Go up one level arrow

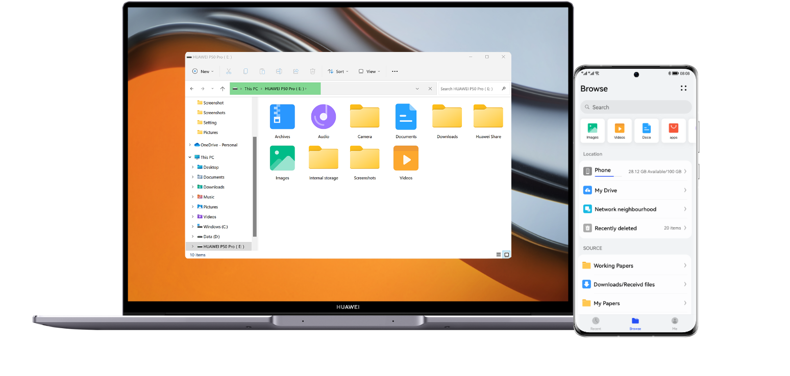click(x=223, y=89)
